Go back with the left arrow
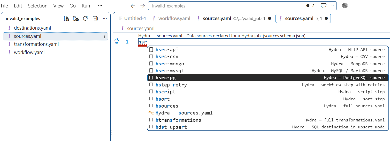390x141 pixels. pyautogui.click(x=133, y=6)
